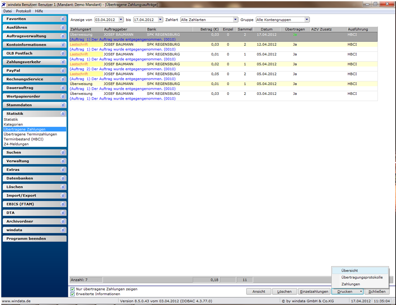This screenshot has height=305, width=396.
Task: Select Terminbestand (HBCI) in sidebar
Action: click(x=23, y=139)
